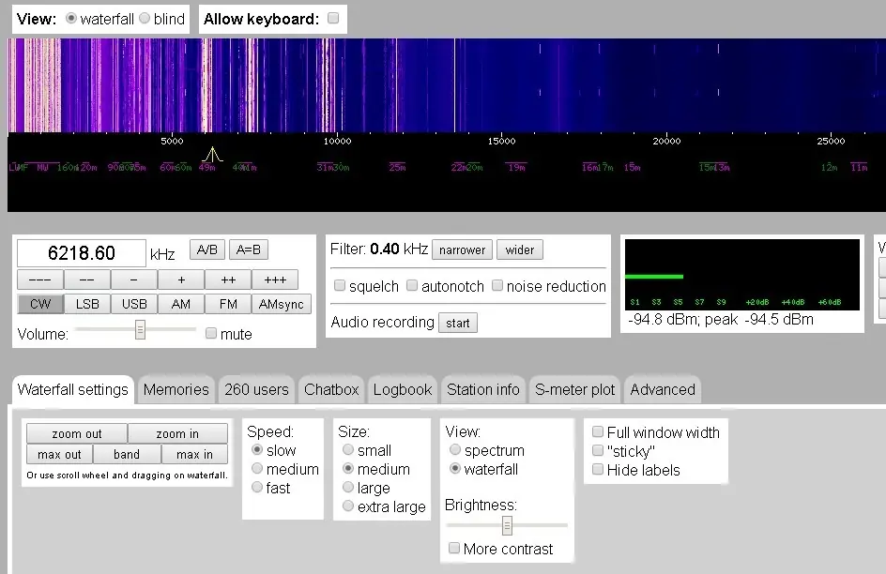Set waterfall speed to fast
This screenshot has width=886, height=574.
point(256,488)
